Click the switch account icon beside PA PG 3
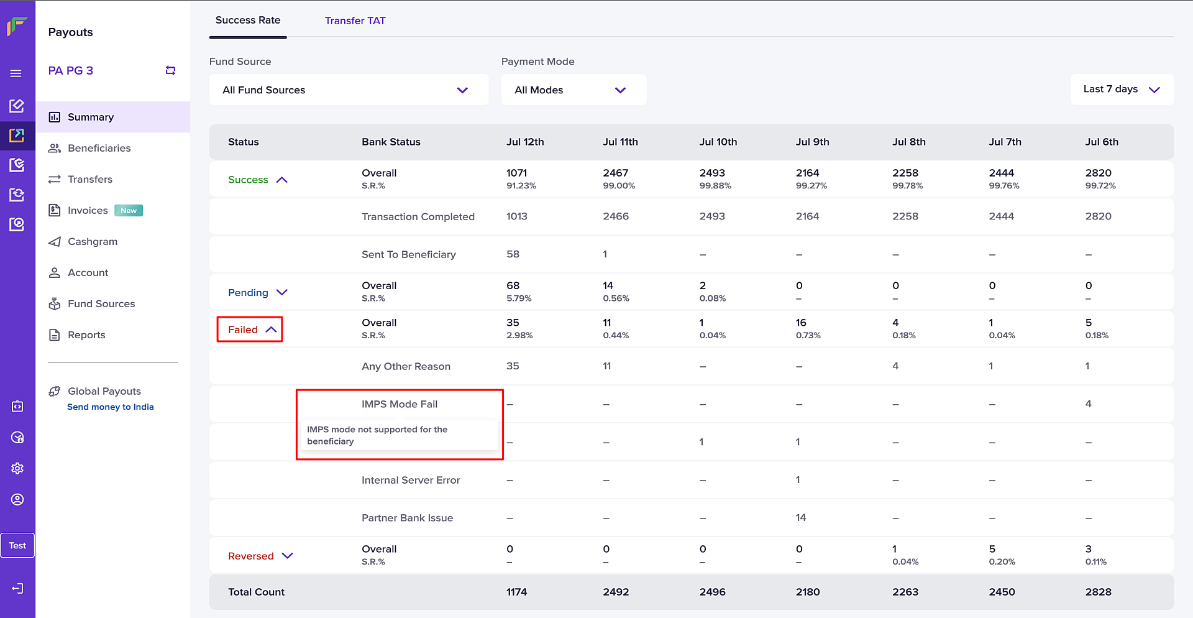 (170, 71)
